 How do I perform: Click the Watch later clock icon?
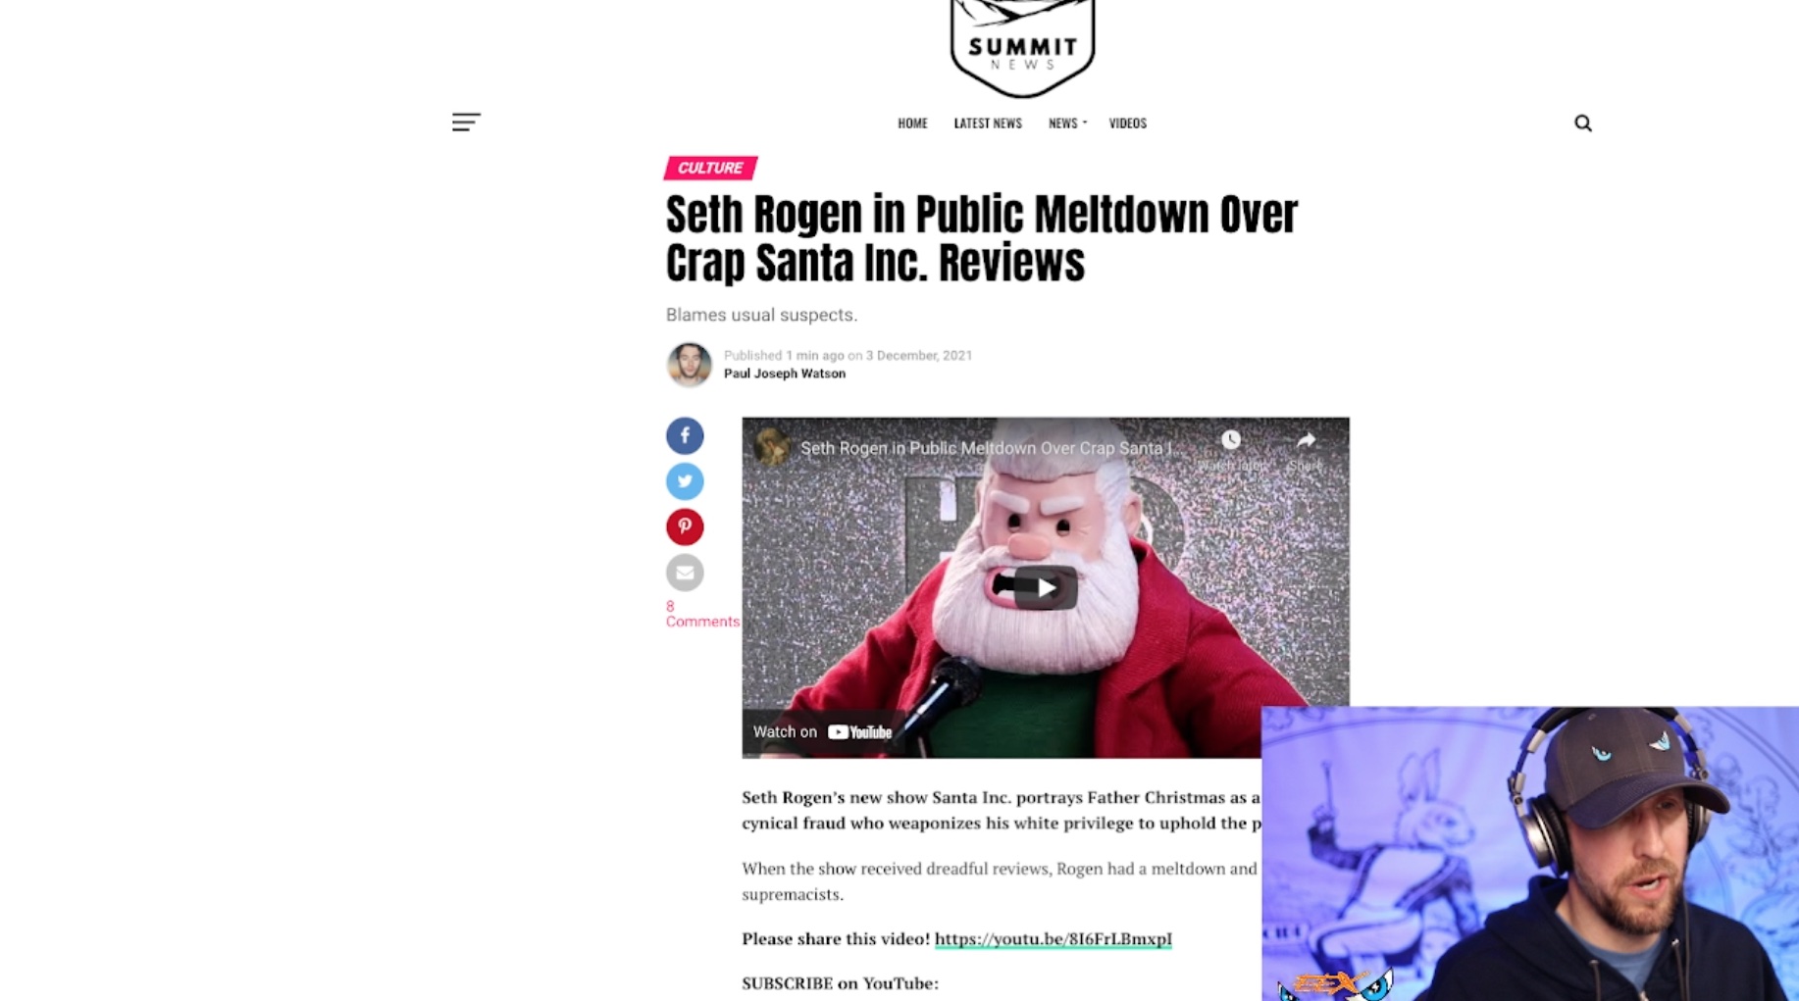[1231, 440]
